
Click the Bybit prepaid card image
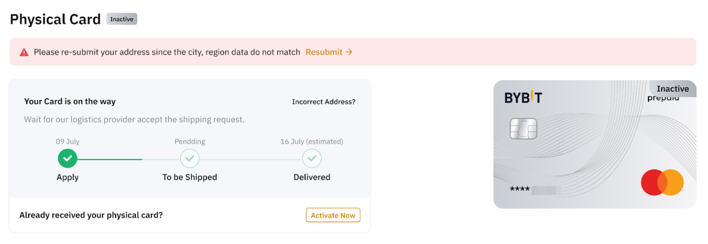click(594, 151)
